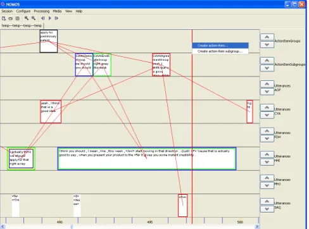Select 'yeah, I think that is a good idea' utterance
Image resolution: width=309 pixels, height=229 pixels.
tap(51, 112)
